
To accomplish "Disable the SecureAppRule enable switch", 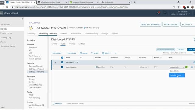I will click(x=187, y=67).
